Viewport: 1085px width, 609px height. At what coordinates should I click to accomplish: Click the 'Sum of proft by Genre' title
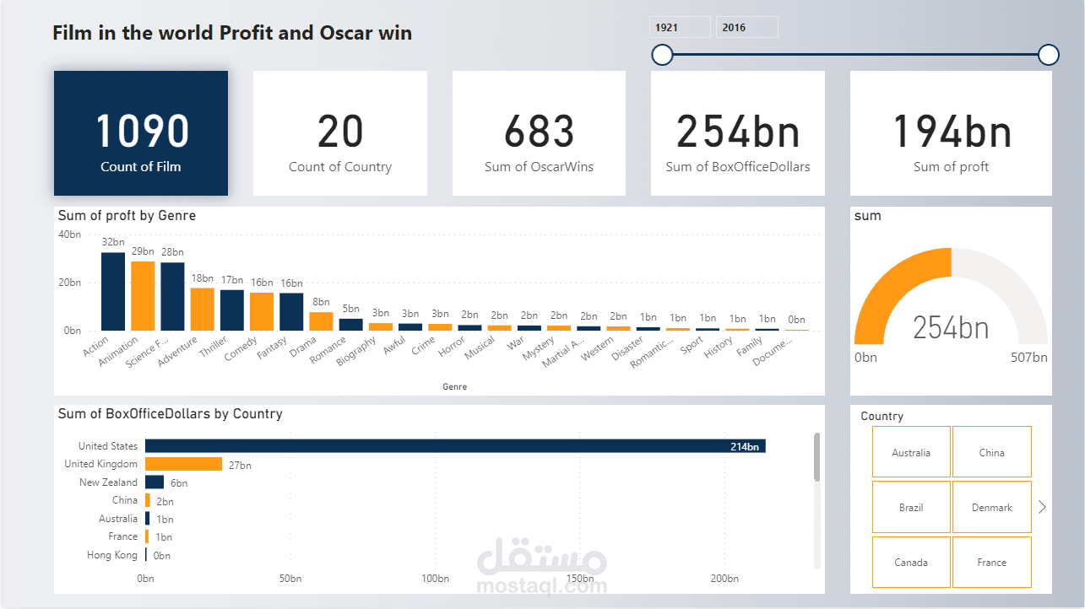point(127,216)
